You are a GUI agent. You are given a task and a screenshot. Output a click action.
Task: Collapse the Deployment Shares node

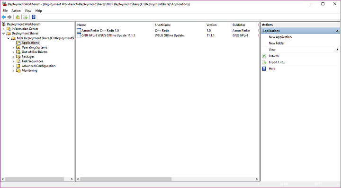pyautogui.click(x=3, y=34)
